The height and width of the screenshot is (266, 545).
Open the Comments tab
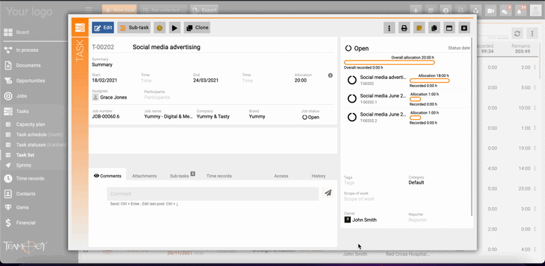tap(108, 176)
